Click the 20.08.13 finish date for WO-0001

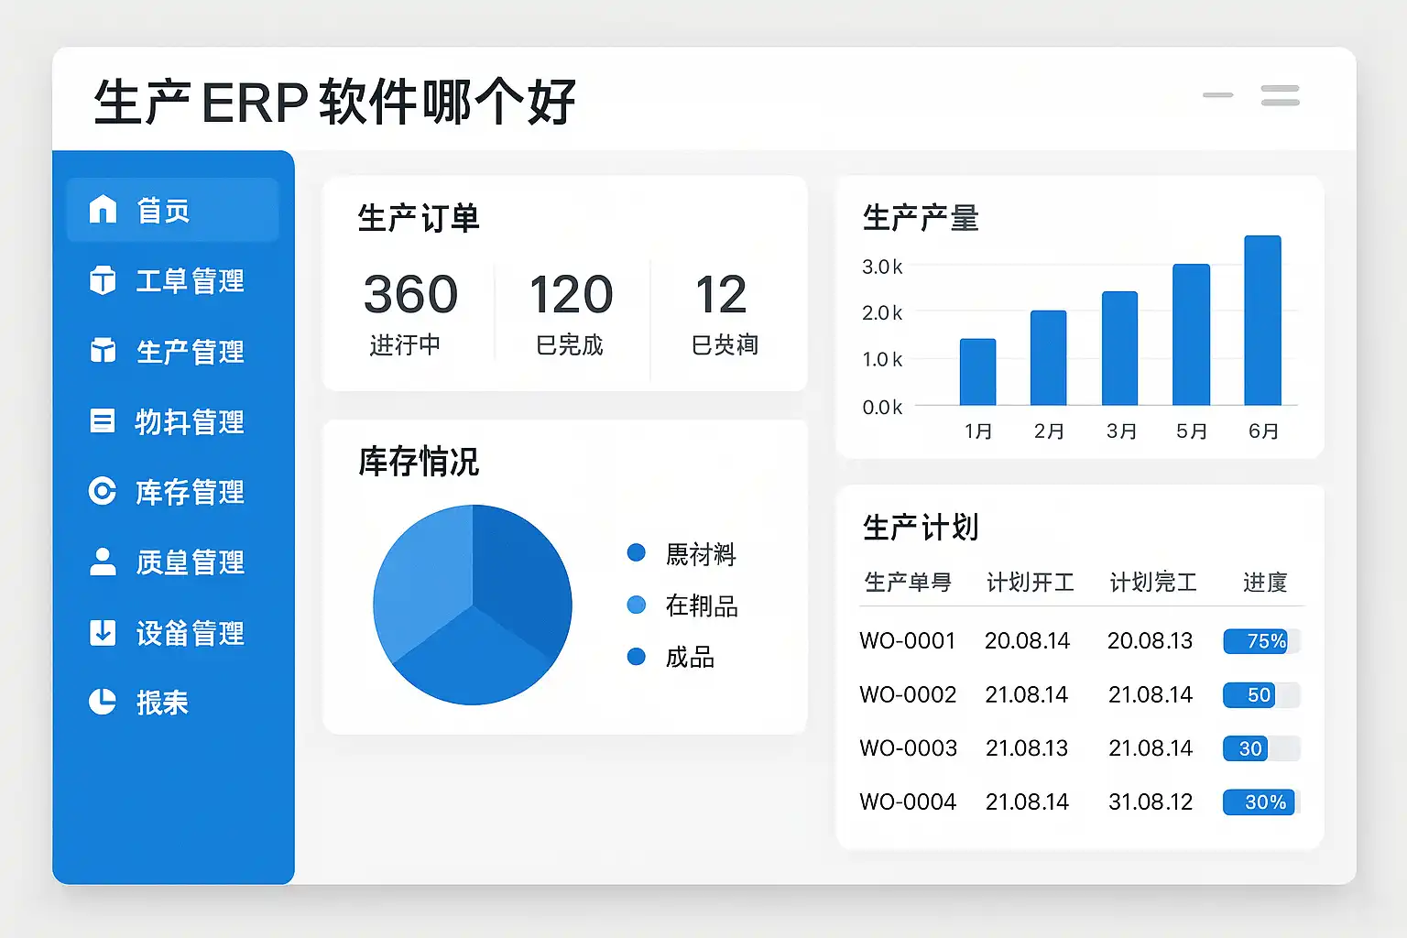click(1150, 641)
